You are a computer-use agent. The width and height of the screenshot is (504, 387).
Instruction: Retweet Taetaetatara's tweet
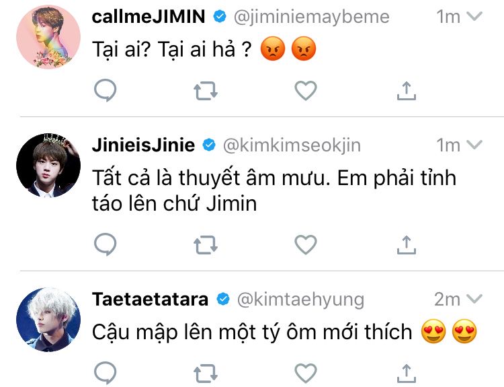click(206, 374)
